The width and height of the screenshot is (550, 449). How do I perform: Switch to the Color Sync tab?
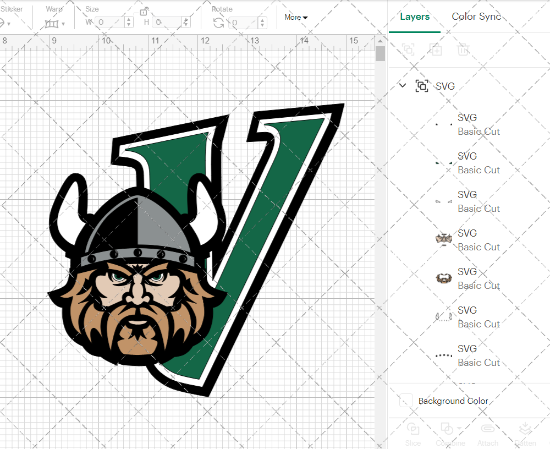pyautogui.click(x=476, y=17)
